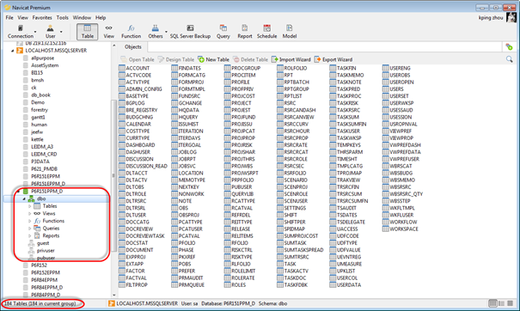Click the New Table button
520x311 pixels.
[213, 59]
